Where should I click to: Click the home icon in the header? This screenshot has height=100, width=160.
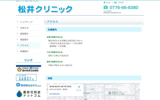click(105, 2)
